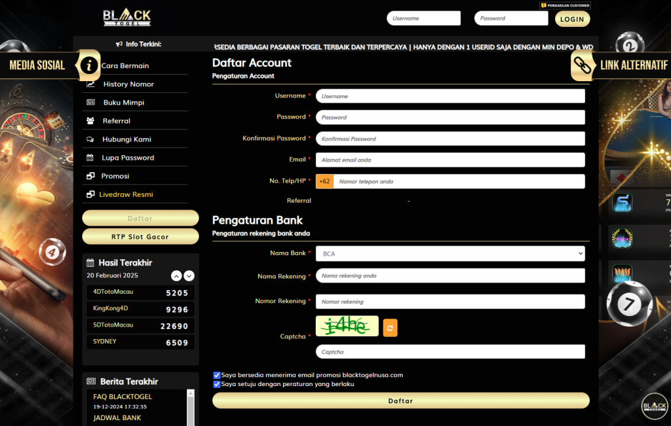This screenshot has width=671, height=426.
Task: Click the Berita Terakhir scrollbar up arrow
Action: (191, 393)
